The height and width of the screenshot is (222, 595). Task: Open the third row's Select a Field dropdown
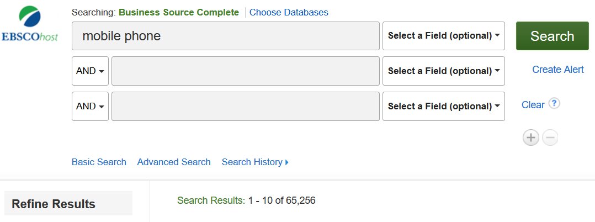[444, 107]
